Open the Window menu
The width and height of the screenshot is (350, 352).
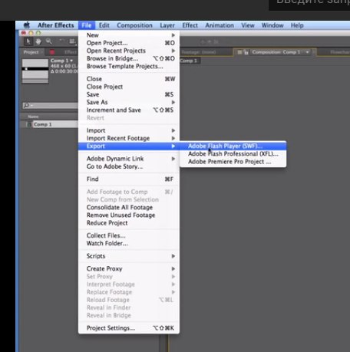(x=272, y=25)
